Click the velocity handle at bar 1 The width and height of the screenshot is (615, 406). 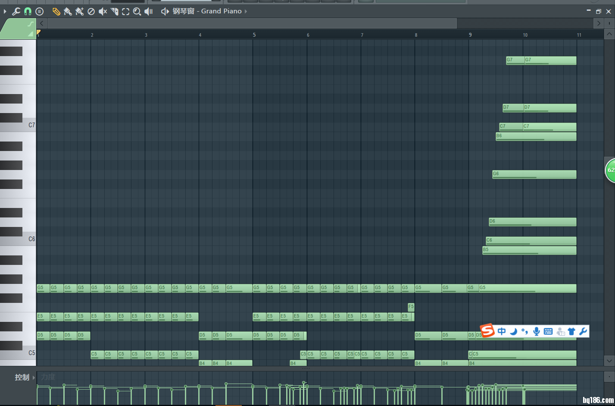(37, 386)
